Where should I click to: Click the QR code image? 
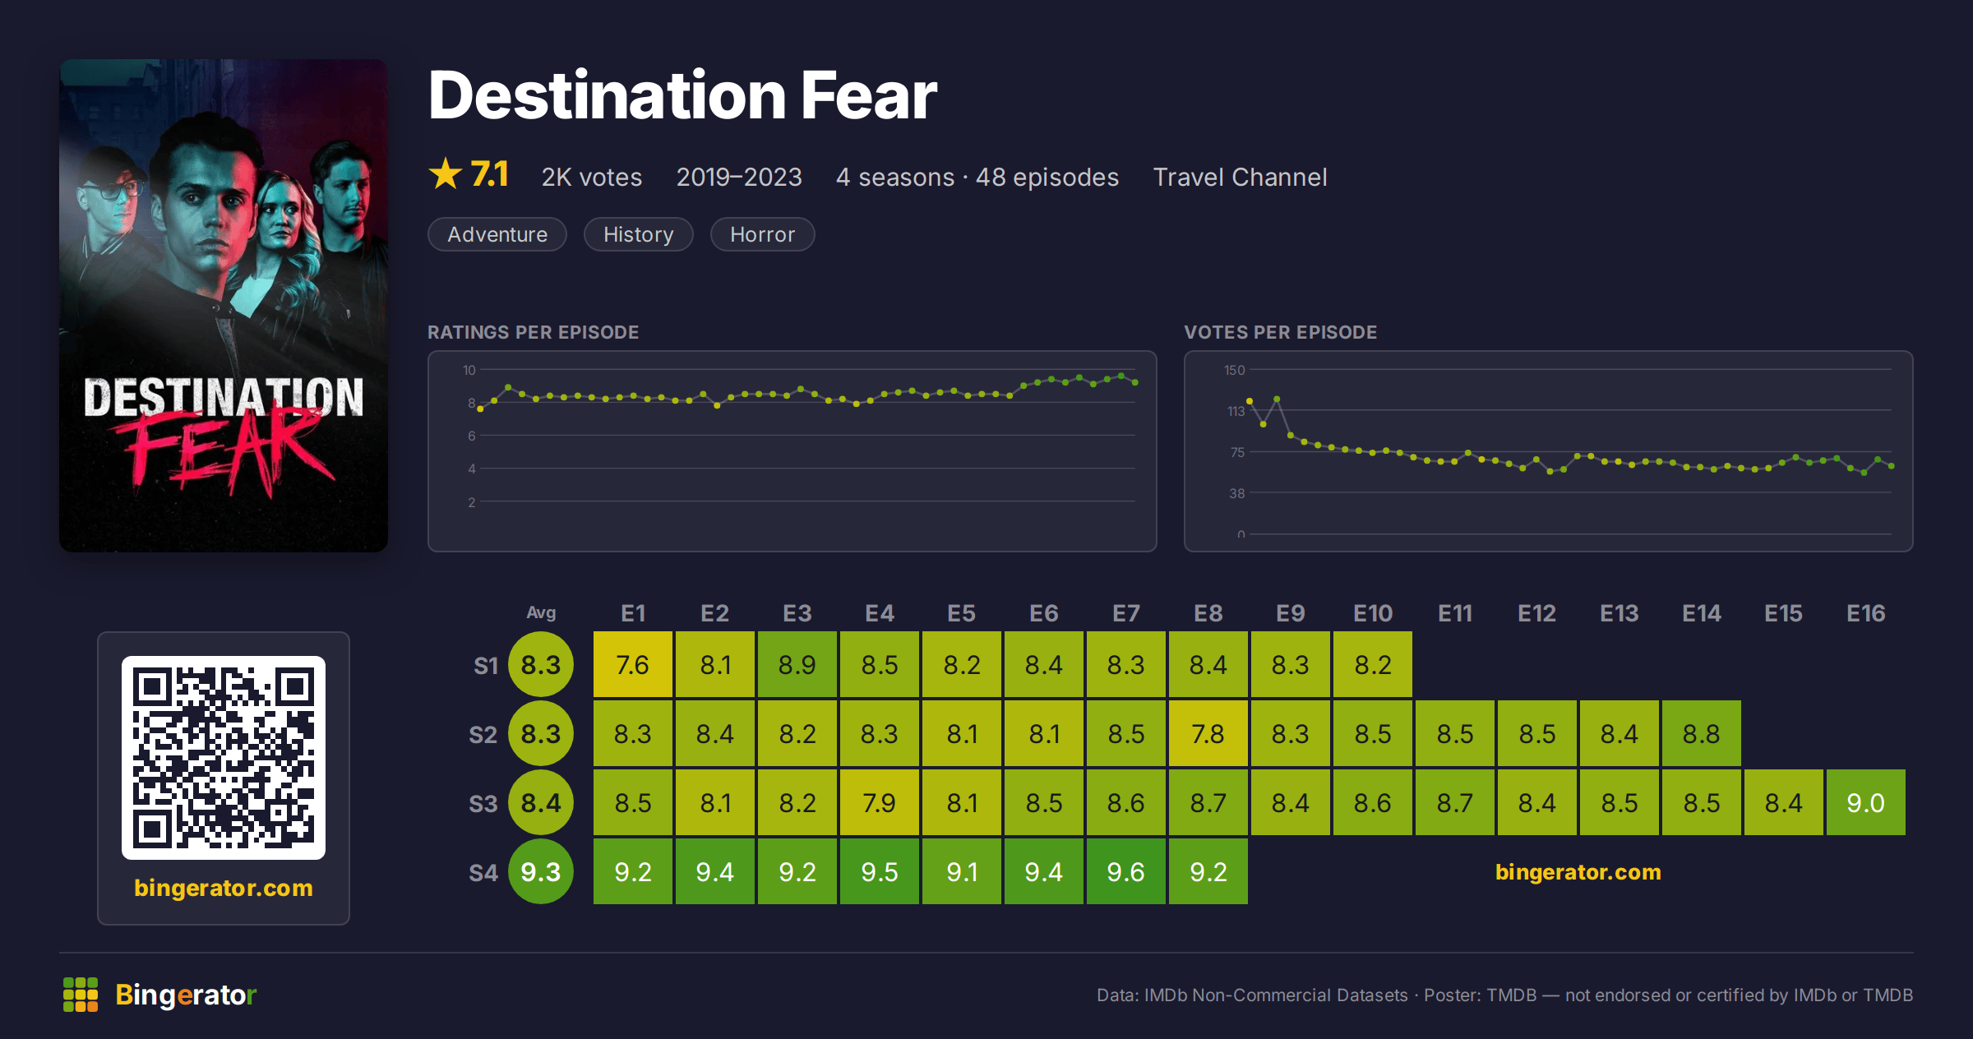click(224, 757)
